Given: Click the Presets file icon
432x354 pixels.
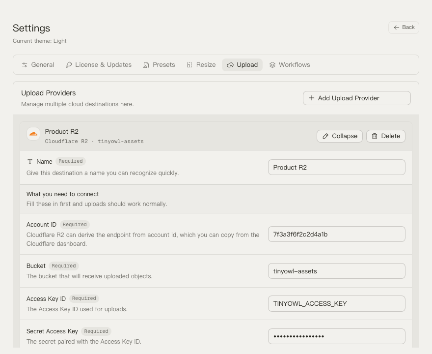Looking at the screenshot, I should 146,65.
